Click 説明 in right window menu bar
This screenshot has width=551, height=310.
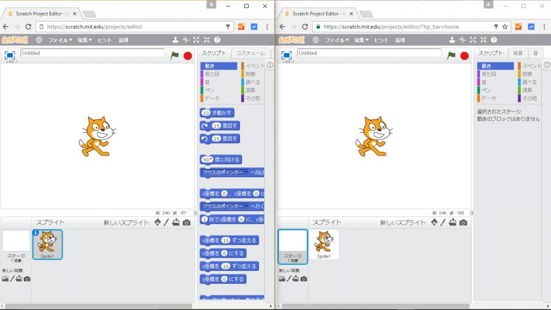click(400, 40)
